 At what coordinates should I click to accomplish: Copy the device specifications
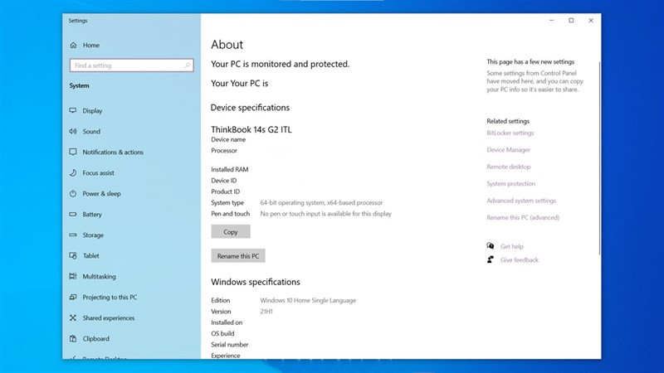[x=231, y=232]
